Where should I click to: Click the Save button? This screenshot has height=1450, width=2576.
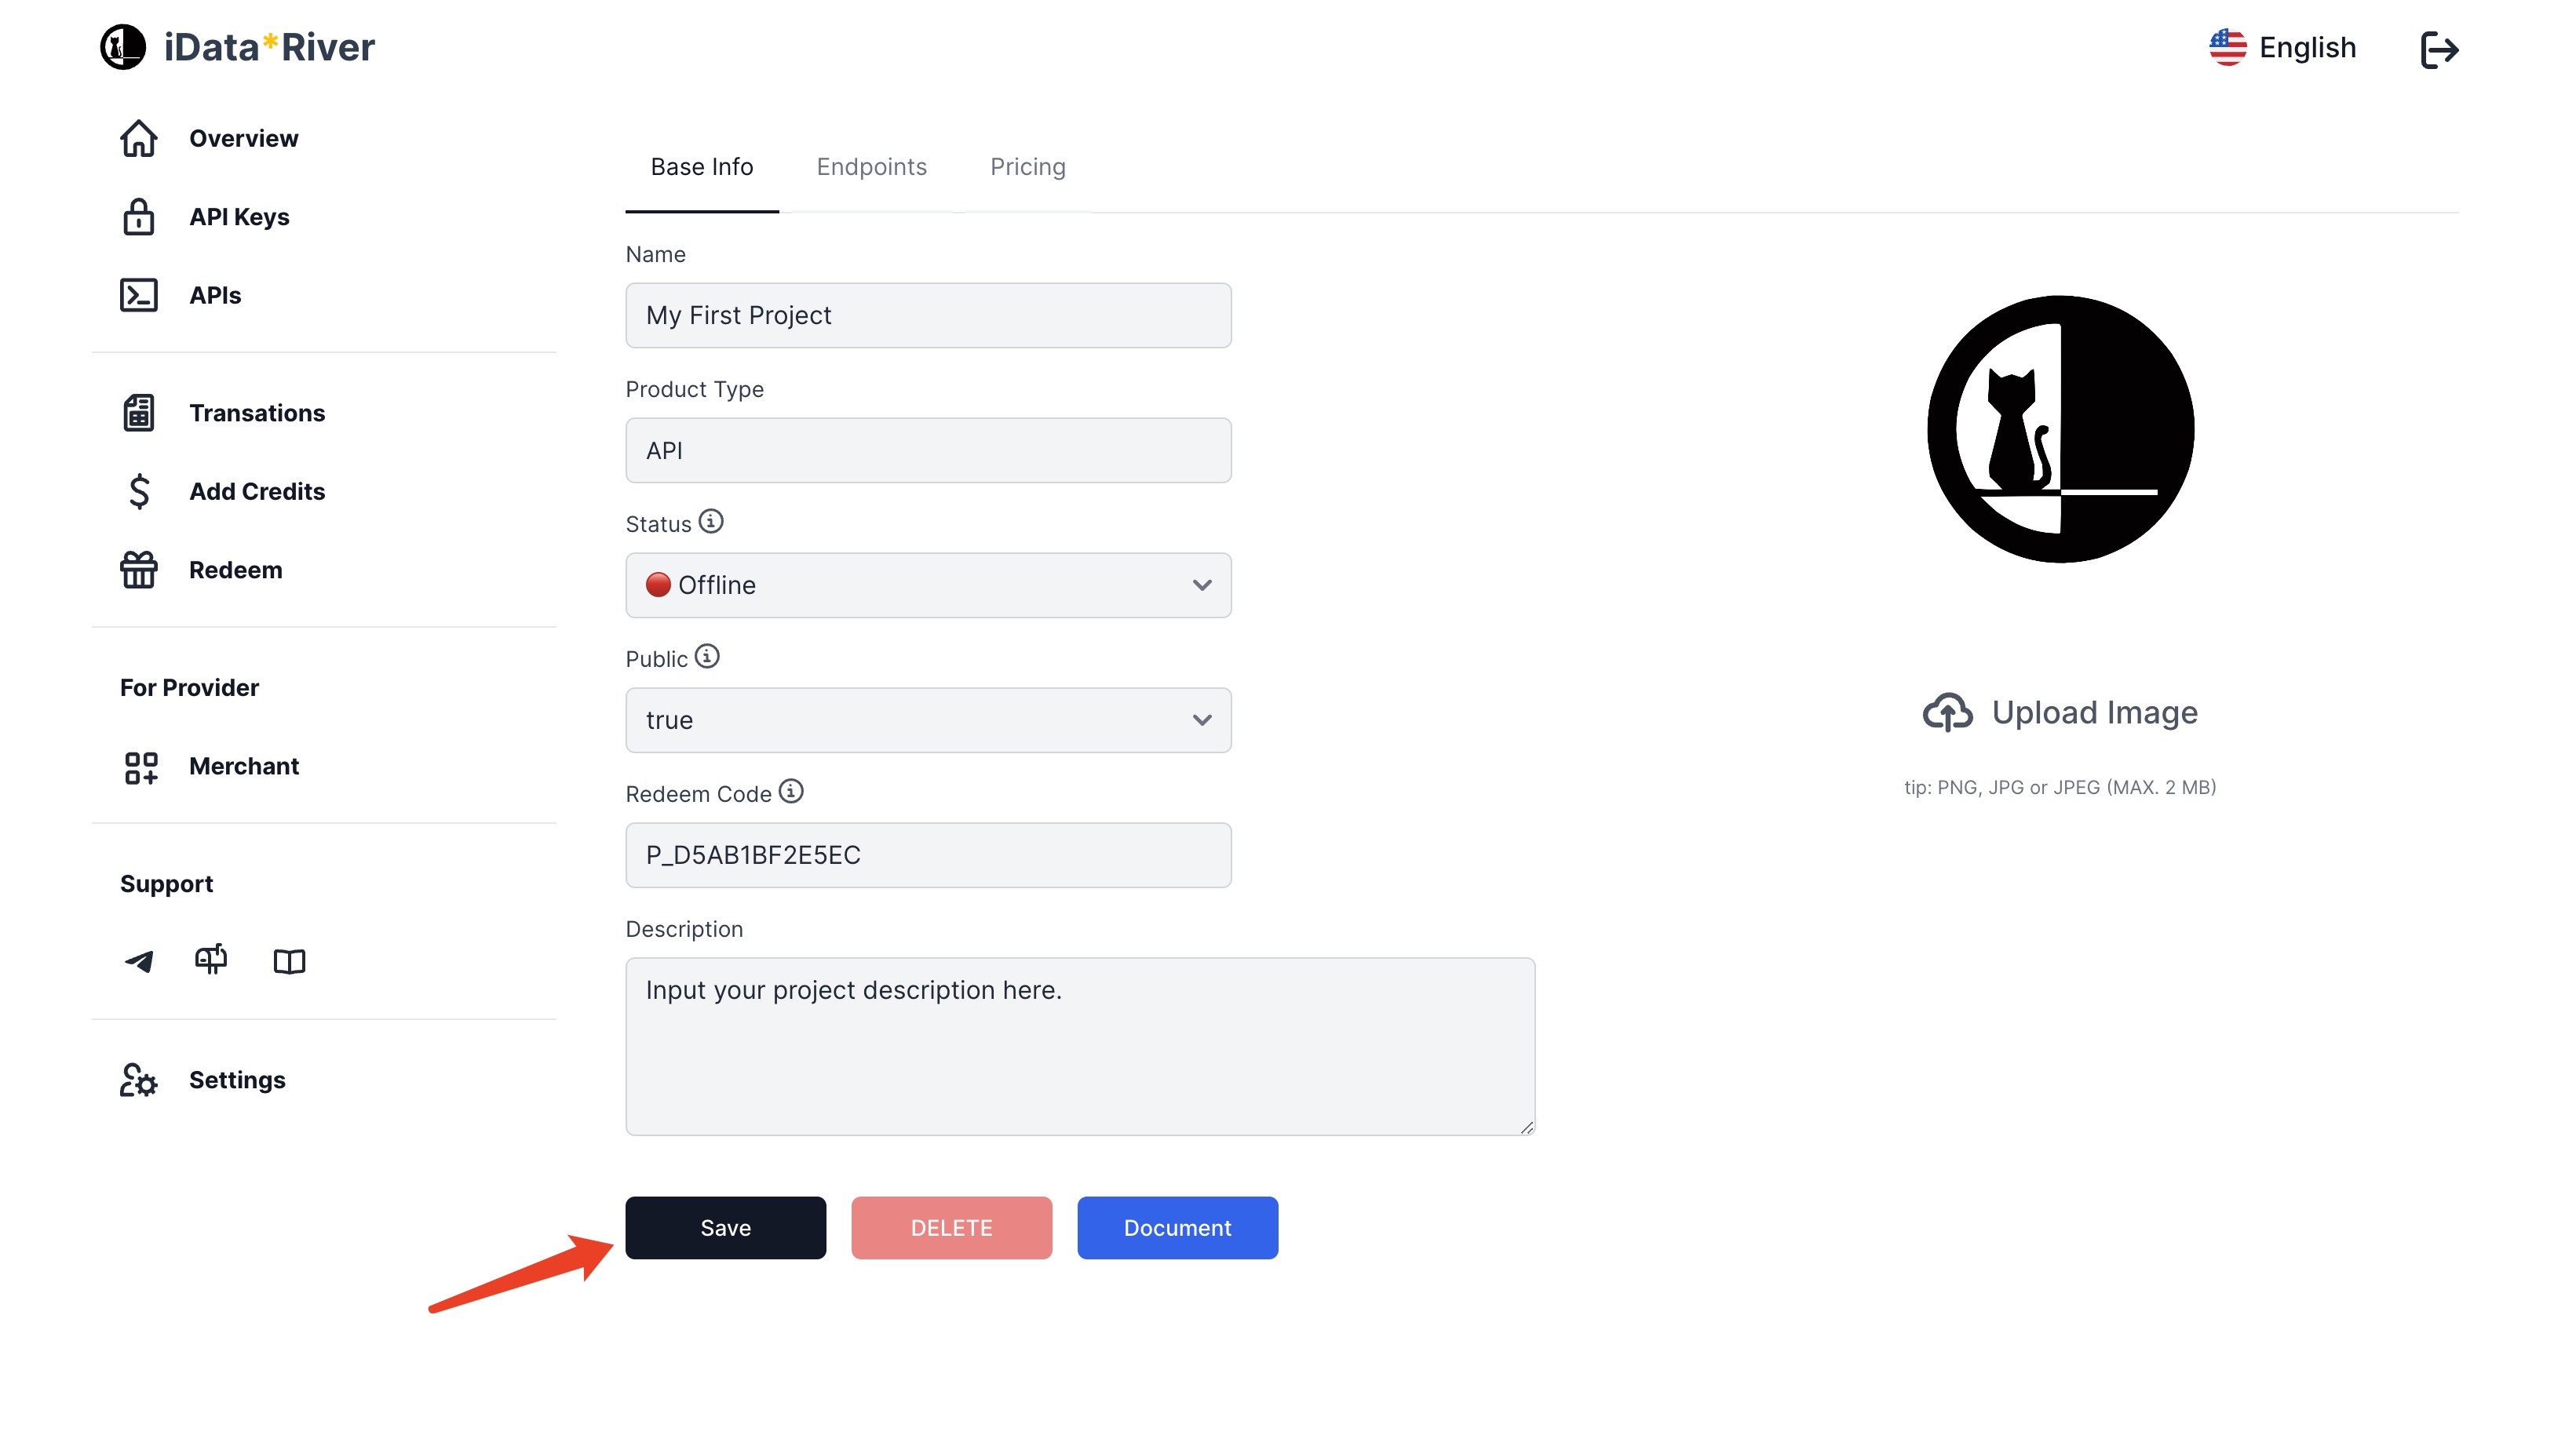pyautogui.click(x=725, y=1227)
